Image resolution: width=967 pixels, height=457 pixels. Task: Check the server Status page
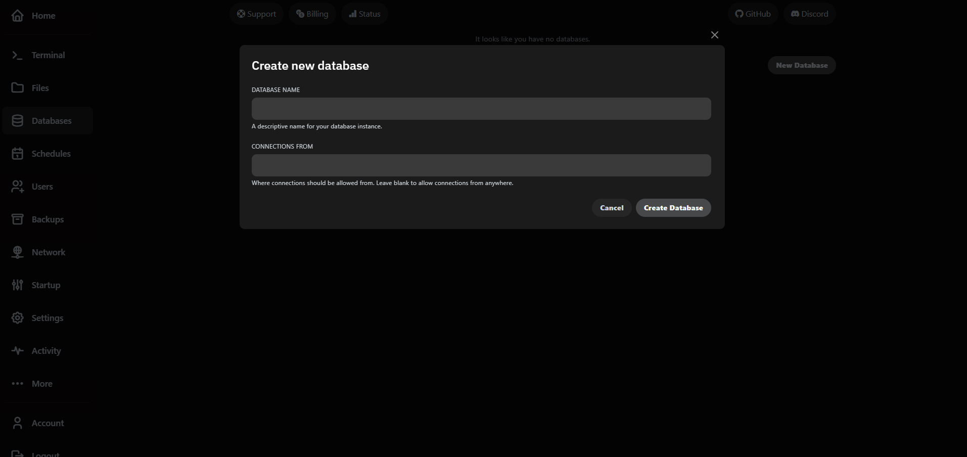pyautogui.click(x=364, y=14)
